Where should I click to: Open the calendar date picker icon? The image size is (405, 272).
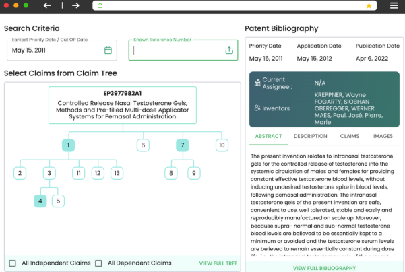click(x=108, y=50)
